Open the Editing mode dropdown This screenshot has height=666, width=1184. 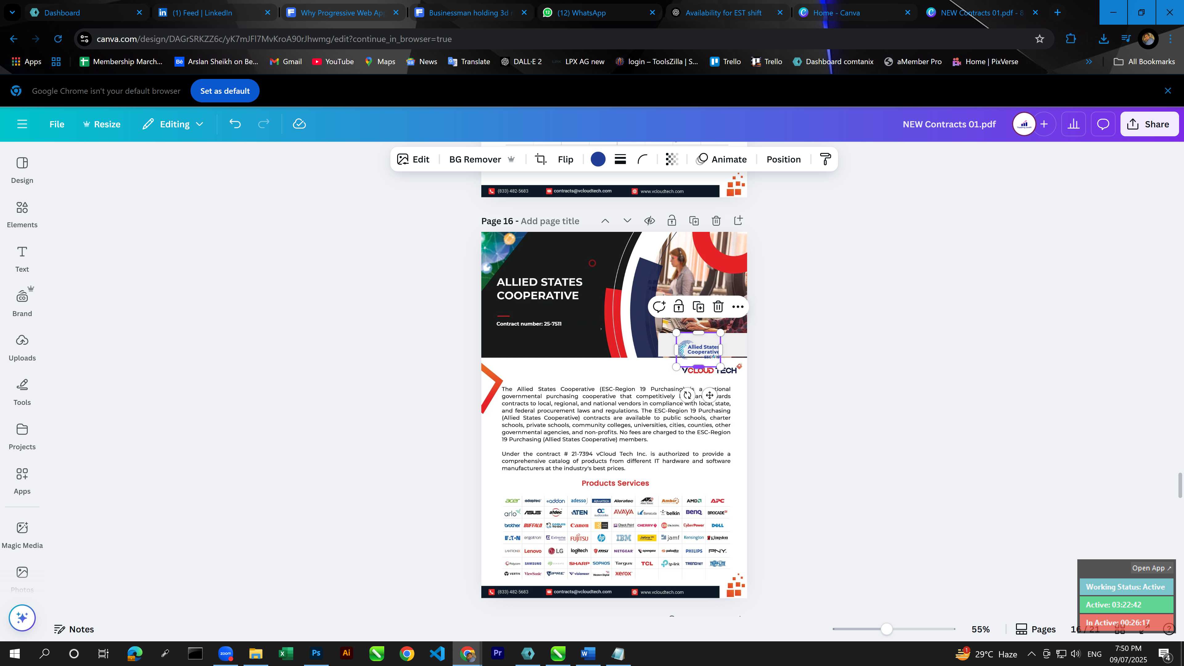tap(173, 124)
